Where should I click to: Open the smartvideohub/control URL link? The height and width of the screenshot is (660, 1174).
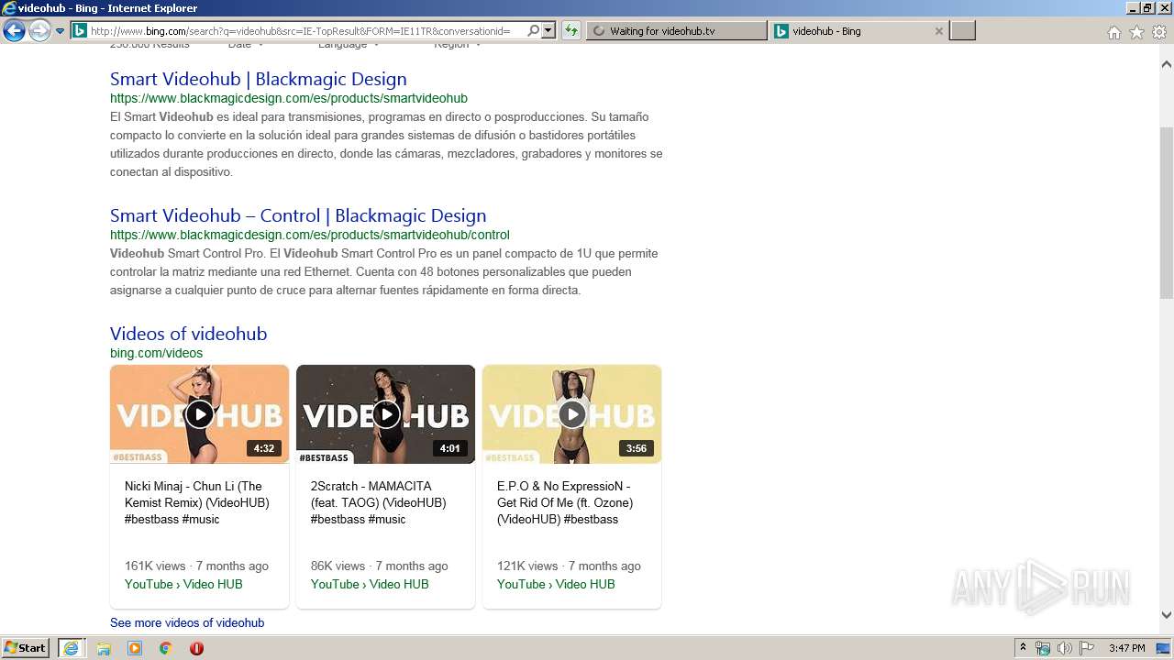[310, 235]
